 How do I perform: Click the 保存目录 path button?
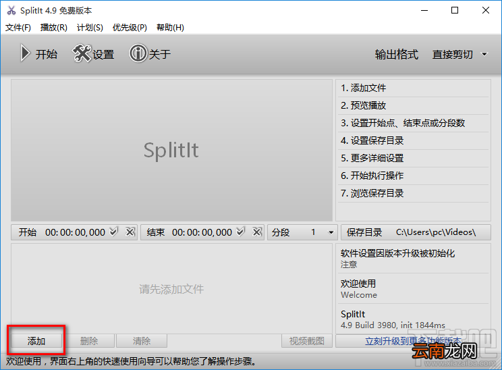point(416,232)
